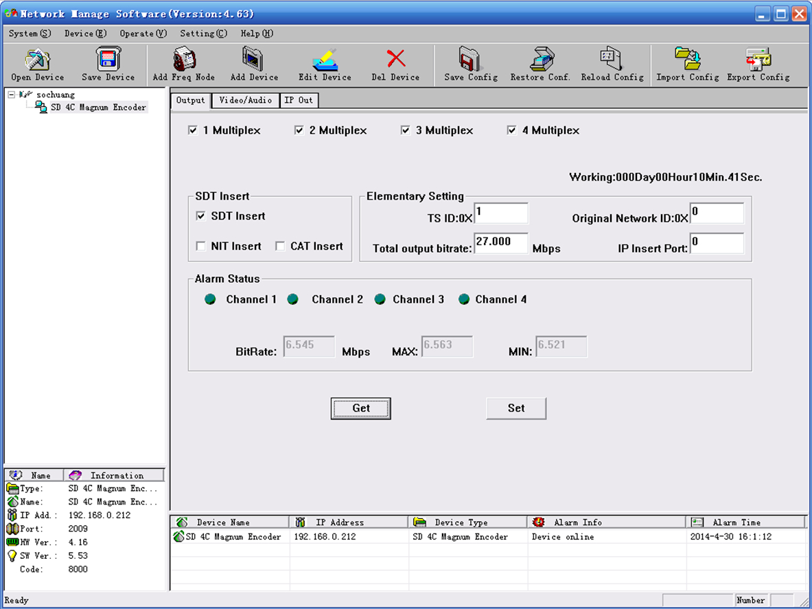Click the Add Device toolbar icon
This screenshot has width=812, height=609.
254,59
